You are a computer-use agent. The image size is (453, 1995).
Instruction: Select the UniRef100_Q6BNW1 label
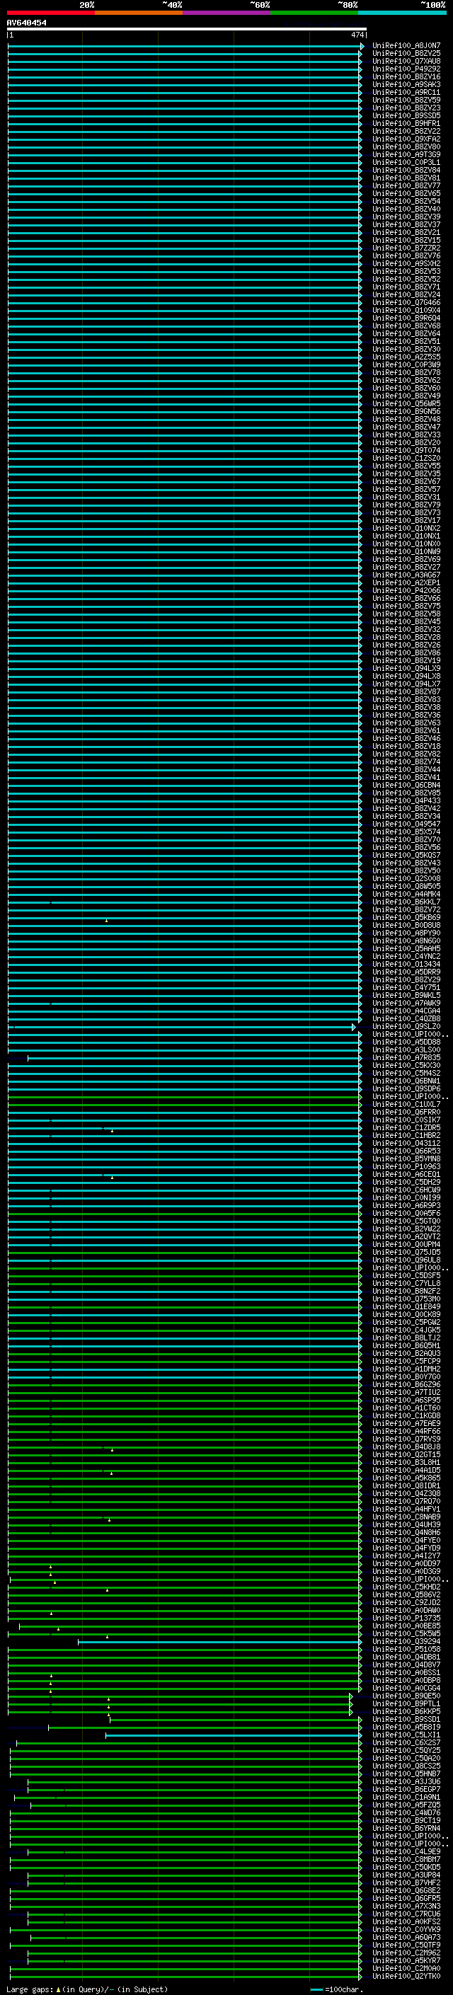406,1081
